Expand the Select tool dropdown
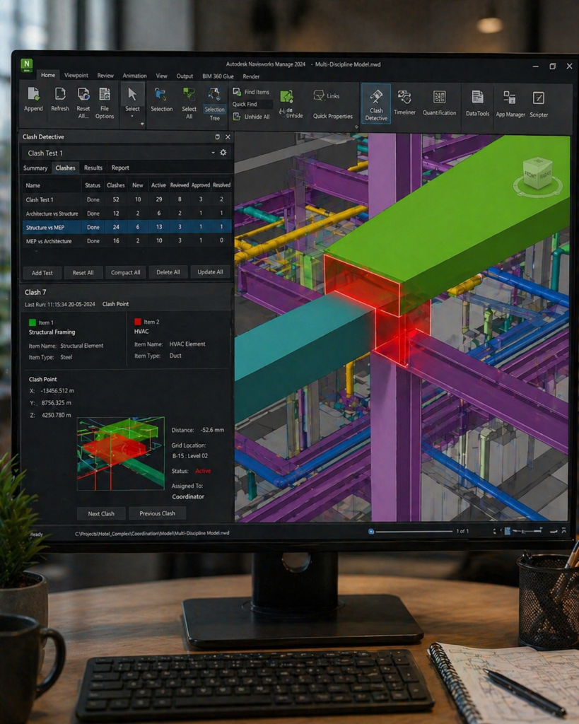 (x=131, y=117)
